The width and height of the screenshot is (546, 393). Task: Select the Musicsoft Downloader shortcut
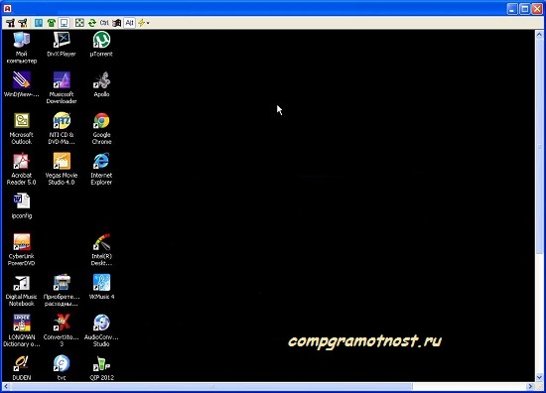coord(62,87)
